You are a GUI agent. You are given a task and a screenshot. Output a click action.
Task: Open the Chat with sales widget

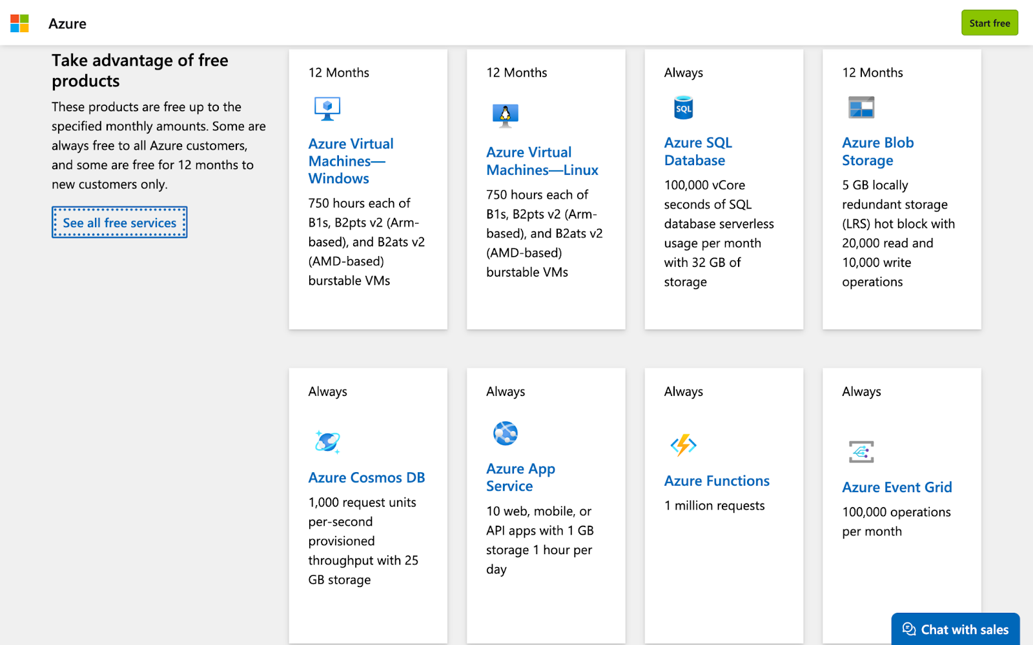click(956, 629)
